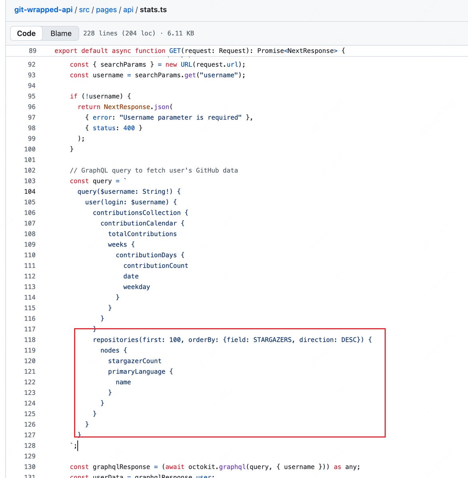Click the '228 lines (204 loc) · 6.11 KB' text
The width and height of the screenshot is (468, 478).
[139, 33]
